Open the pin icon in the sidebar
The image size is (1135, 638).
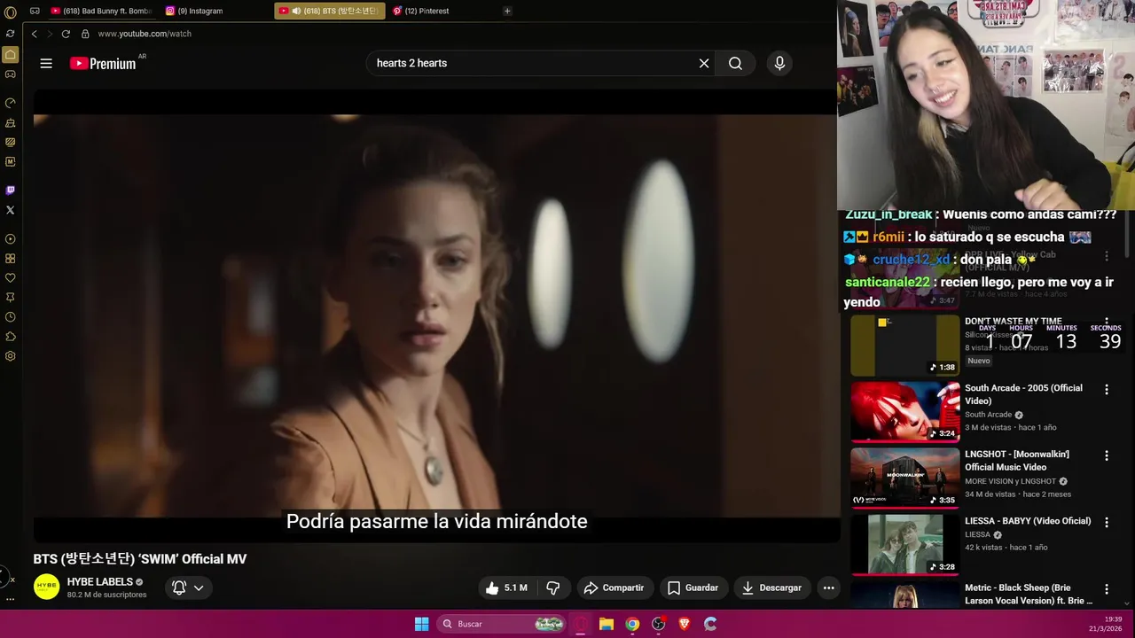[10, 298]
